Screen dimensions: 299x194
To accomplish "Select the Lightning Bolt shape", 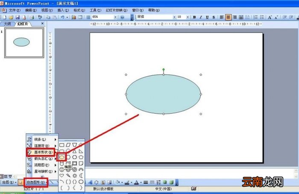I will click(68, 176).
